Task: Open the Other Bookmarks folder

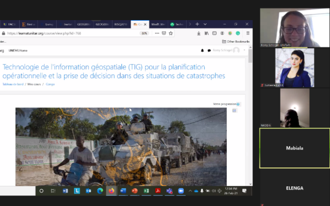Action: [x=236, y=42]
